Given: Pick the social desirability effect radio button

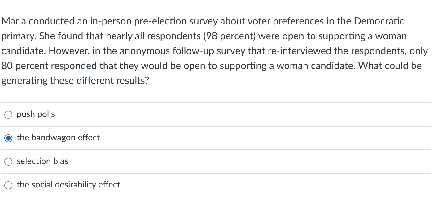Looking at the screenshot, I should point(8,185).
